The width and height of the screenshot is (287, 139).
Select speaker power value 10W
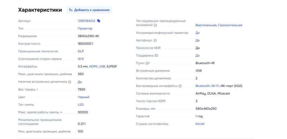pyautogui.click(x=199, y=71)
